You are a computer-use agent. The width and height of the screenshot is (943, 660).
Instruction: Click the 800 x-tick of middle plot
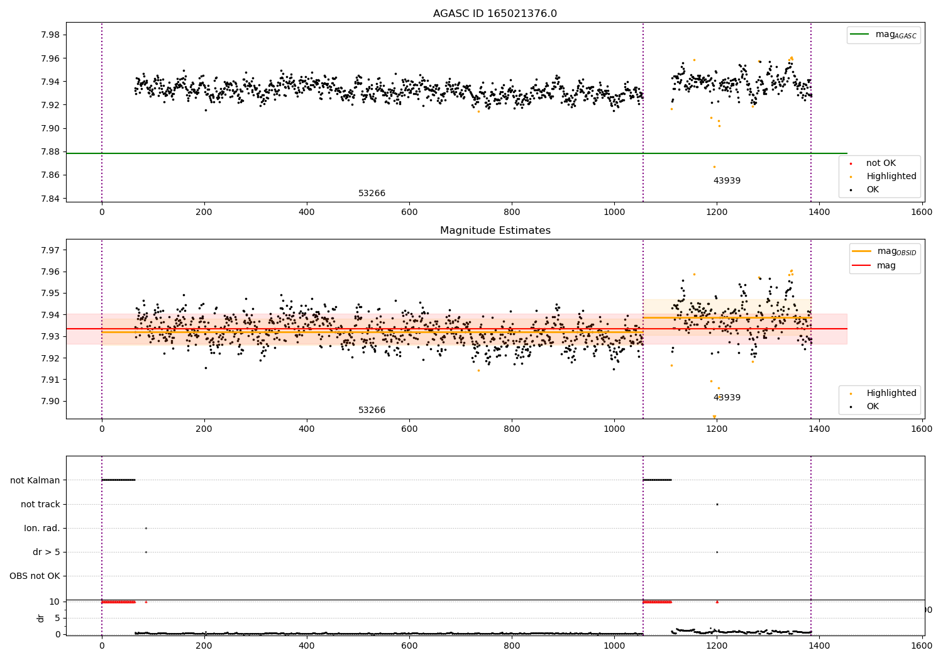[x=512, y=429]
